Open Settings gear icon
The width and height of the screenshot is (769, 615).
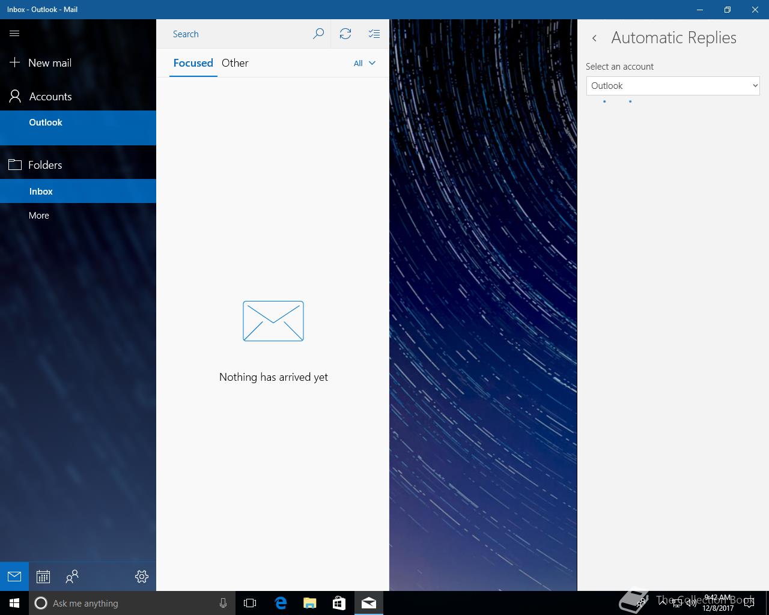142,577
